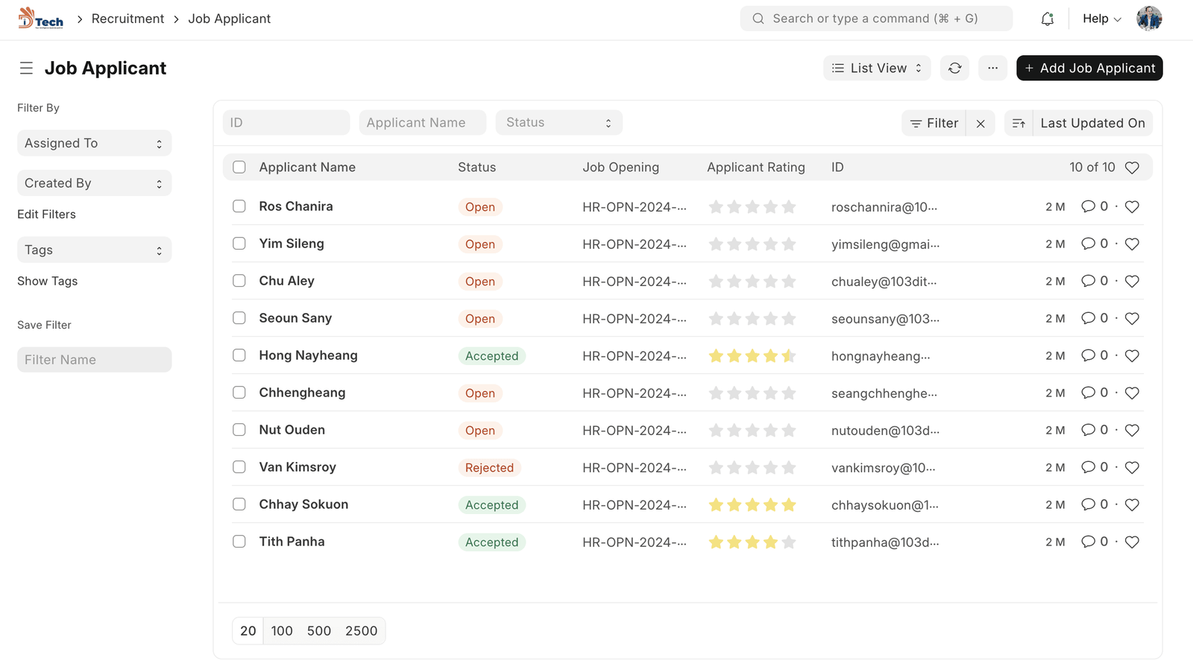This screenshot has height=672, width=1193.
Task: Click the notification bell icon
Action: [1047, 19]
